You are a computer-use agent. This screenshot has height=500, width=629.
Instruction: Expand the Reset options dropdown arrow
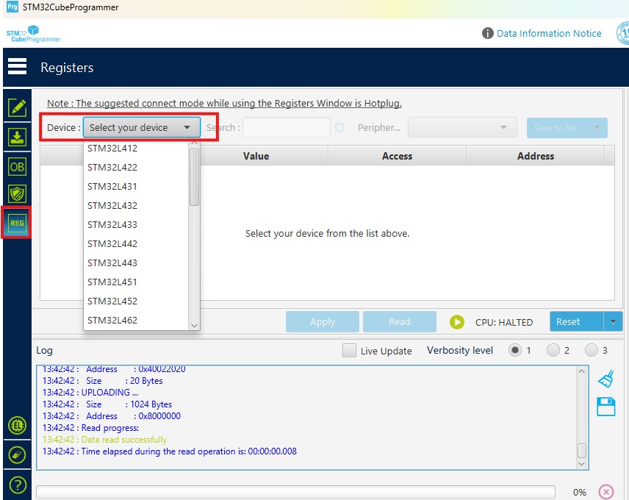(x=612, y=321)
